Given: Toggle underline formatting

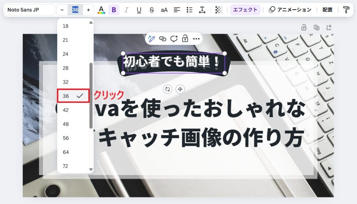Looking at the screenshot, I should point(139,10).
